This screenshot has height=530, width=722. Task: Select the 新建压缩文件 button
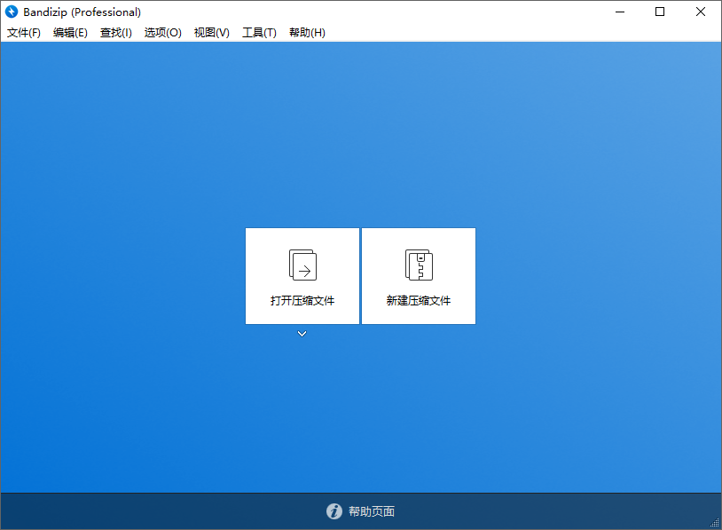coord(418,276)
